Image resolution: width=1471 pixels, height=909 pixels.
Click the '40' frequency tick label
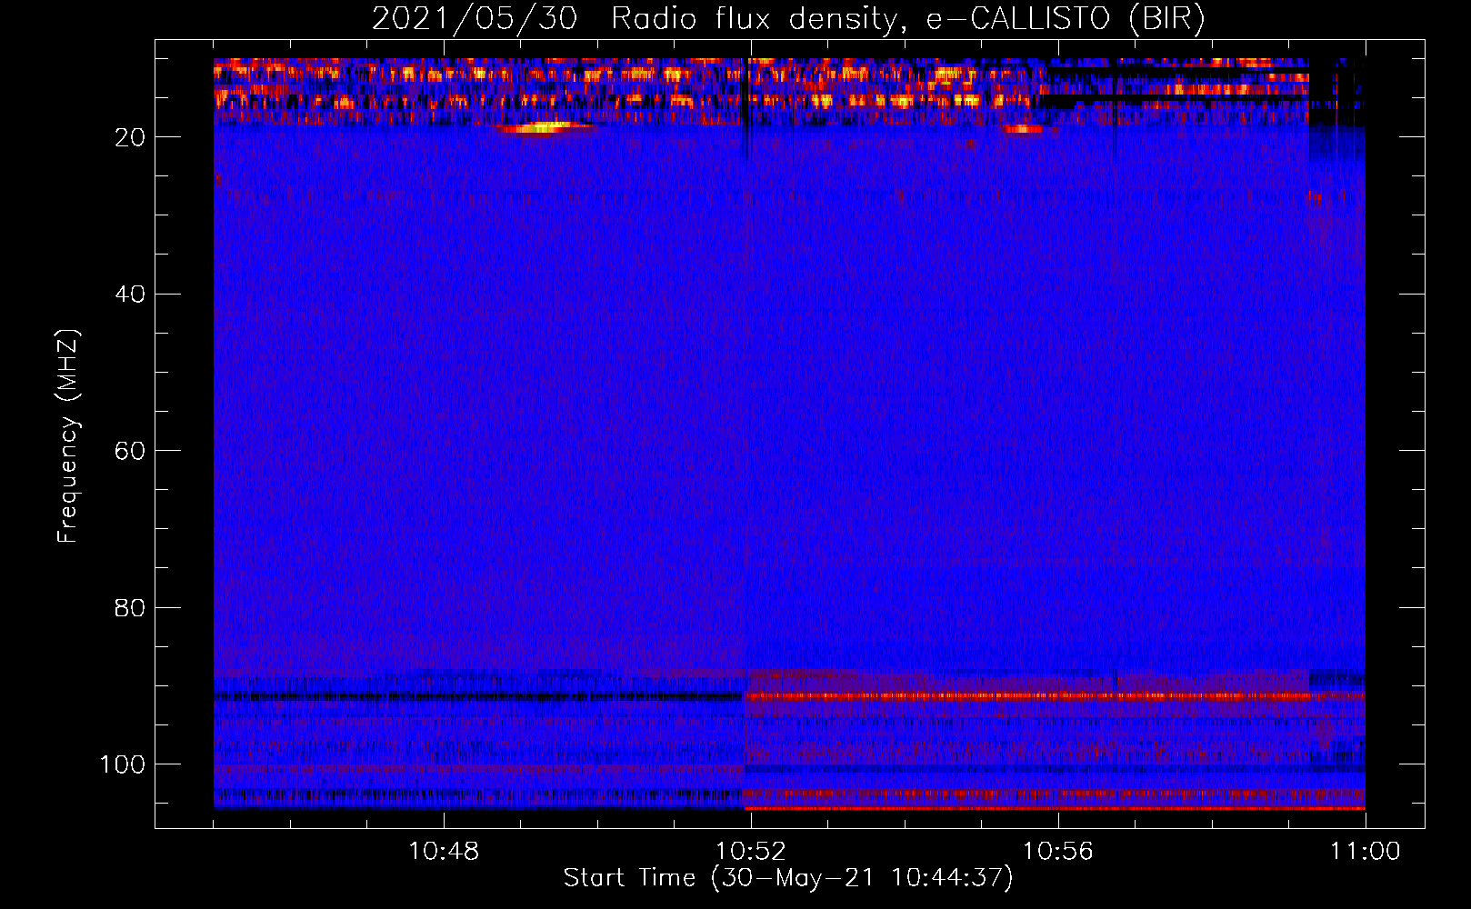click(x=130, y=294)
